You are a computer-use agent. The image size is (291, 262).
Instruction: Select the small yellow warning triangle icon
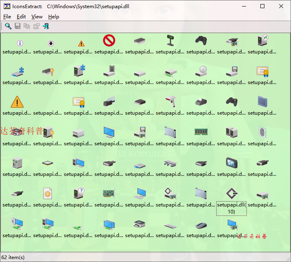pos(81,44)
